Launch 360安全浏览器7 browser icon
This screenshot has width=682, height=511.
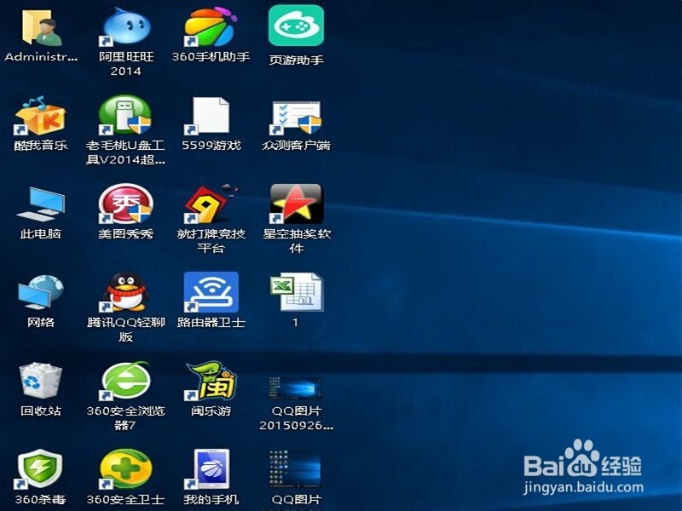pyautogui.click(x=125, y=381)
